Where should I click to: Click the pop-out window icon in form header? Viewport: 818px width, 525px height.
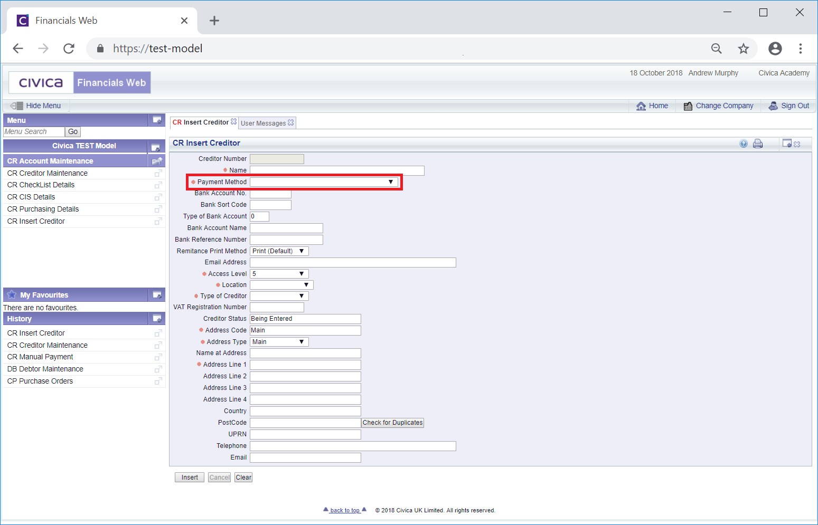coord(787,143)
